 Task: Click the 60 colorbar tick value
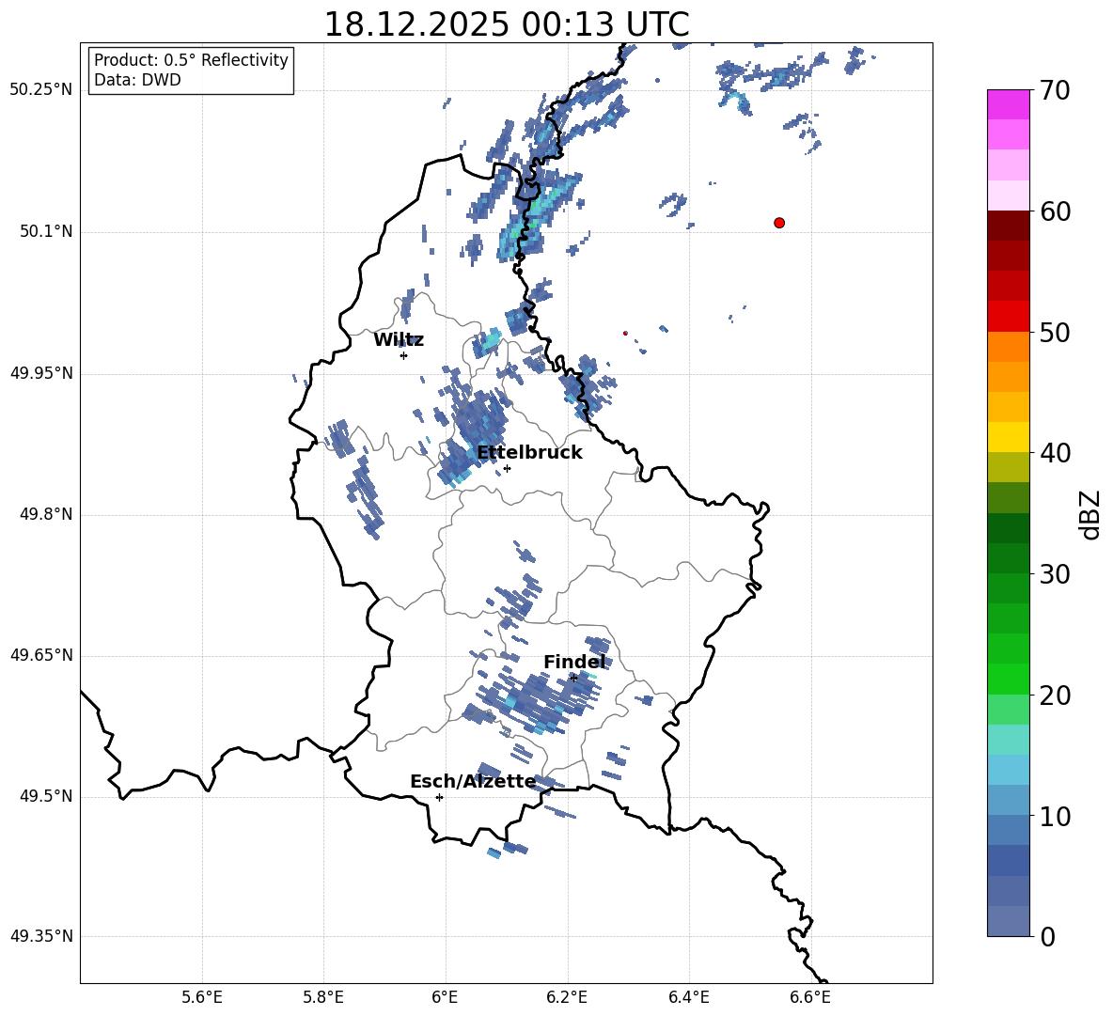pyautogui.click(x=1055, y=211)
